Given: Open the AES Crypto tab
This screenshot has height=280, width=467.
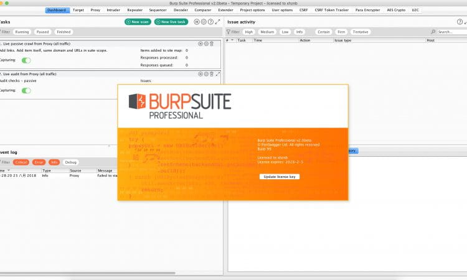Looking at the screenshot, I should [x=396, y=10].
